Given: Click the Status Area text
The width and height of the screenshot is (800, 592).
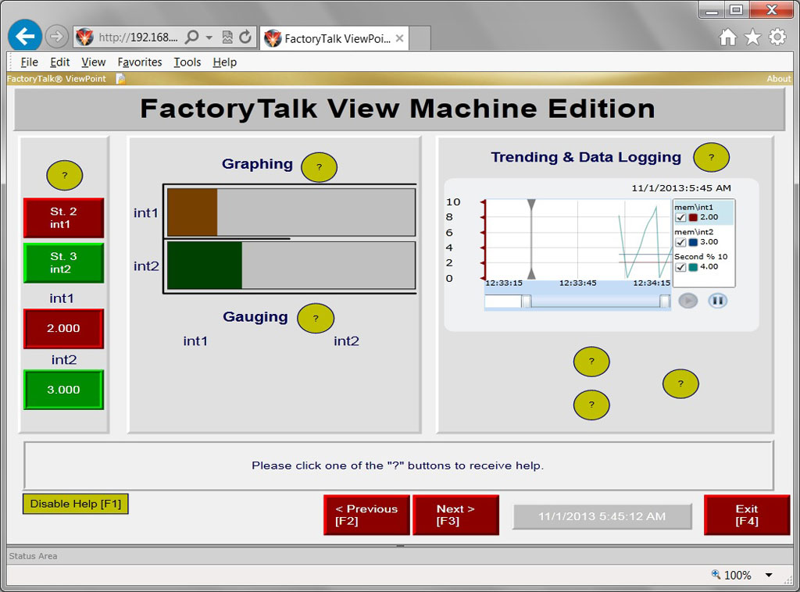Looking at the screenshot, I should (33, 556).
